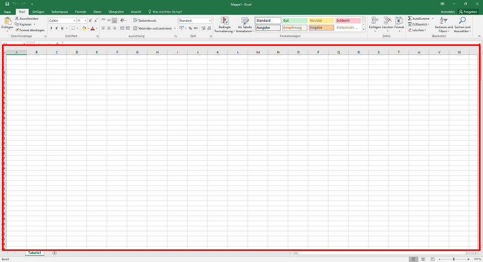Cut selection with Ausschneiden
Image resolution: width=483 pixels, height=262 pixels.
tap(27, 19)
